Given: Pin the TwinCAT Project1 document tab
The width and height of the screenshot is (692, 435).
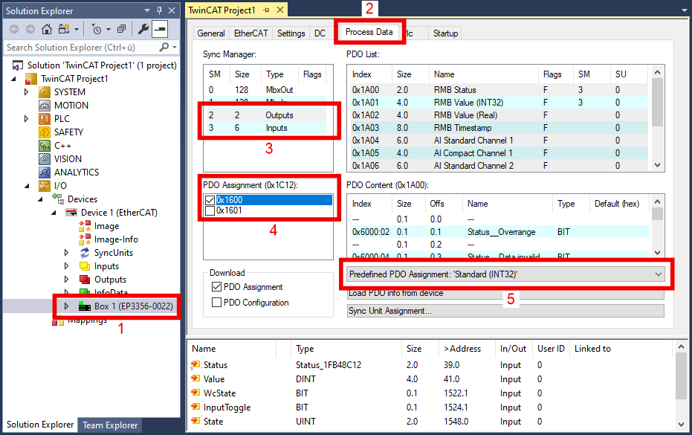Looking at the screenshot, I should [267, 10].
